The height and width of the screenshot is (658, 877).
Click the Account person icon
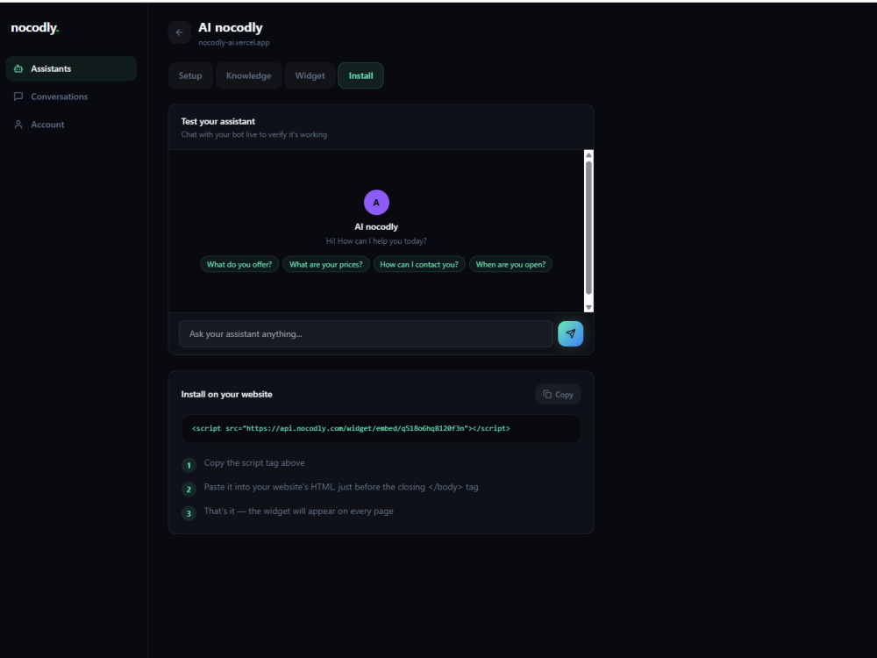pyautogui.click(x=18, y=125)
